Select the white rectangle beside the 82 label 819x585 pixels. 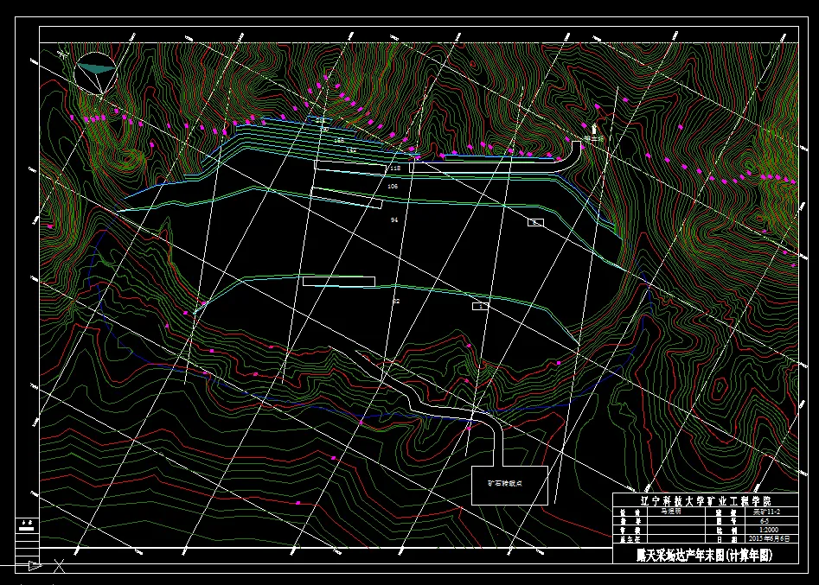pyautogui.click(x=338, y=282)
